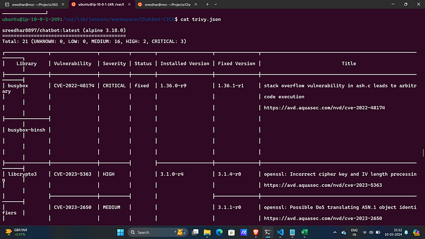Screen dimensions: 425x239
Task: Open Visual Studio Code from the taskbar
Action: coord(280,232)
